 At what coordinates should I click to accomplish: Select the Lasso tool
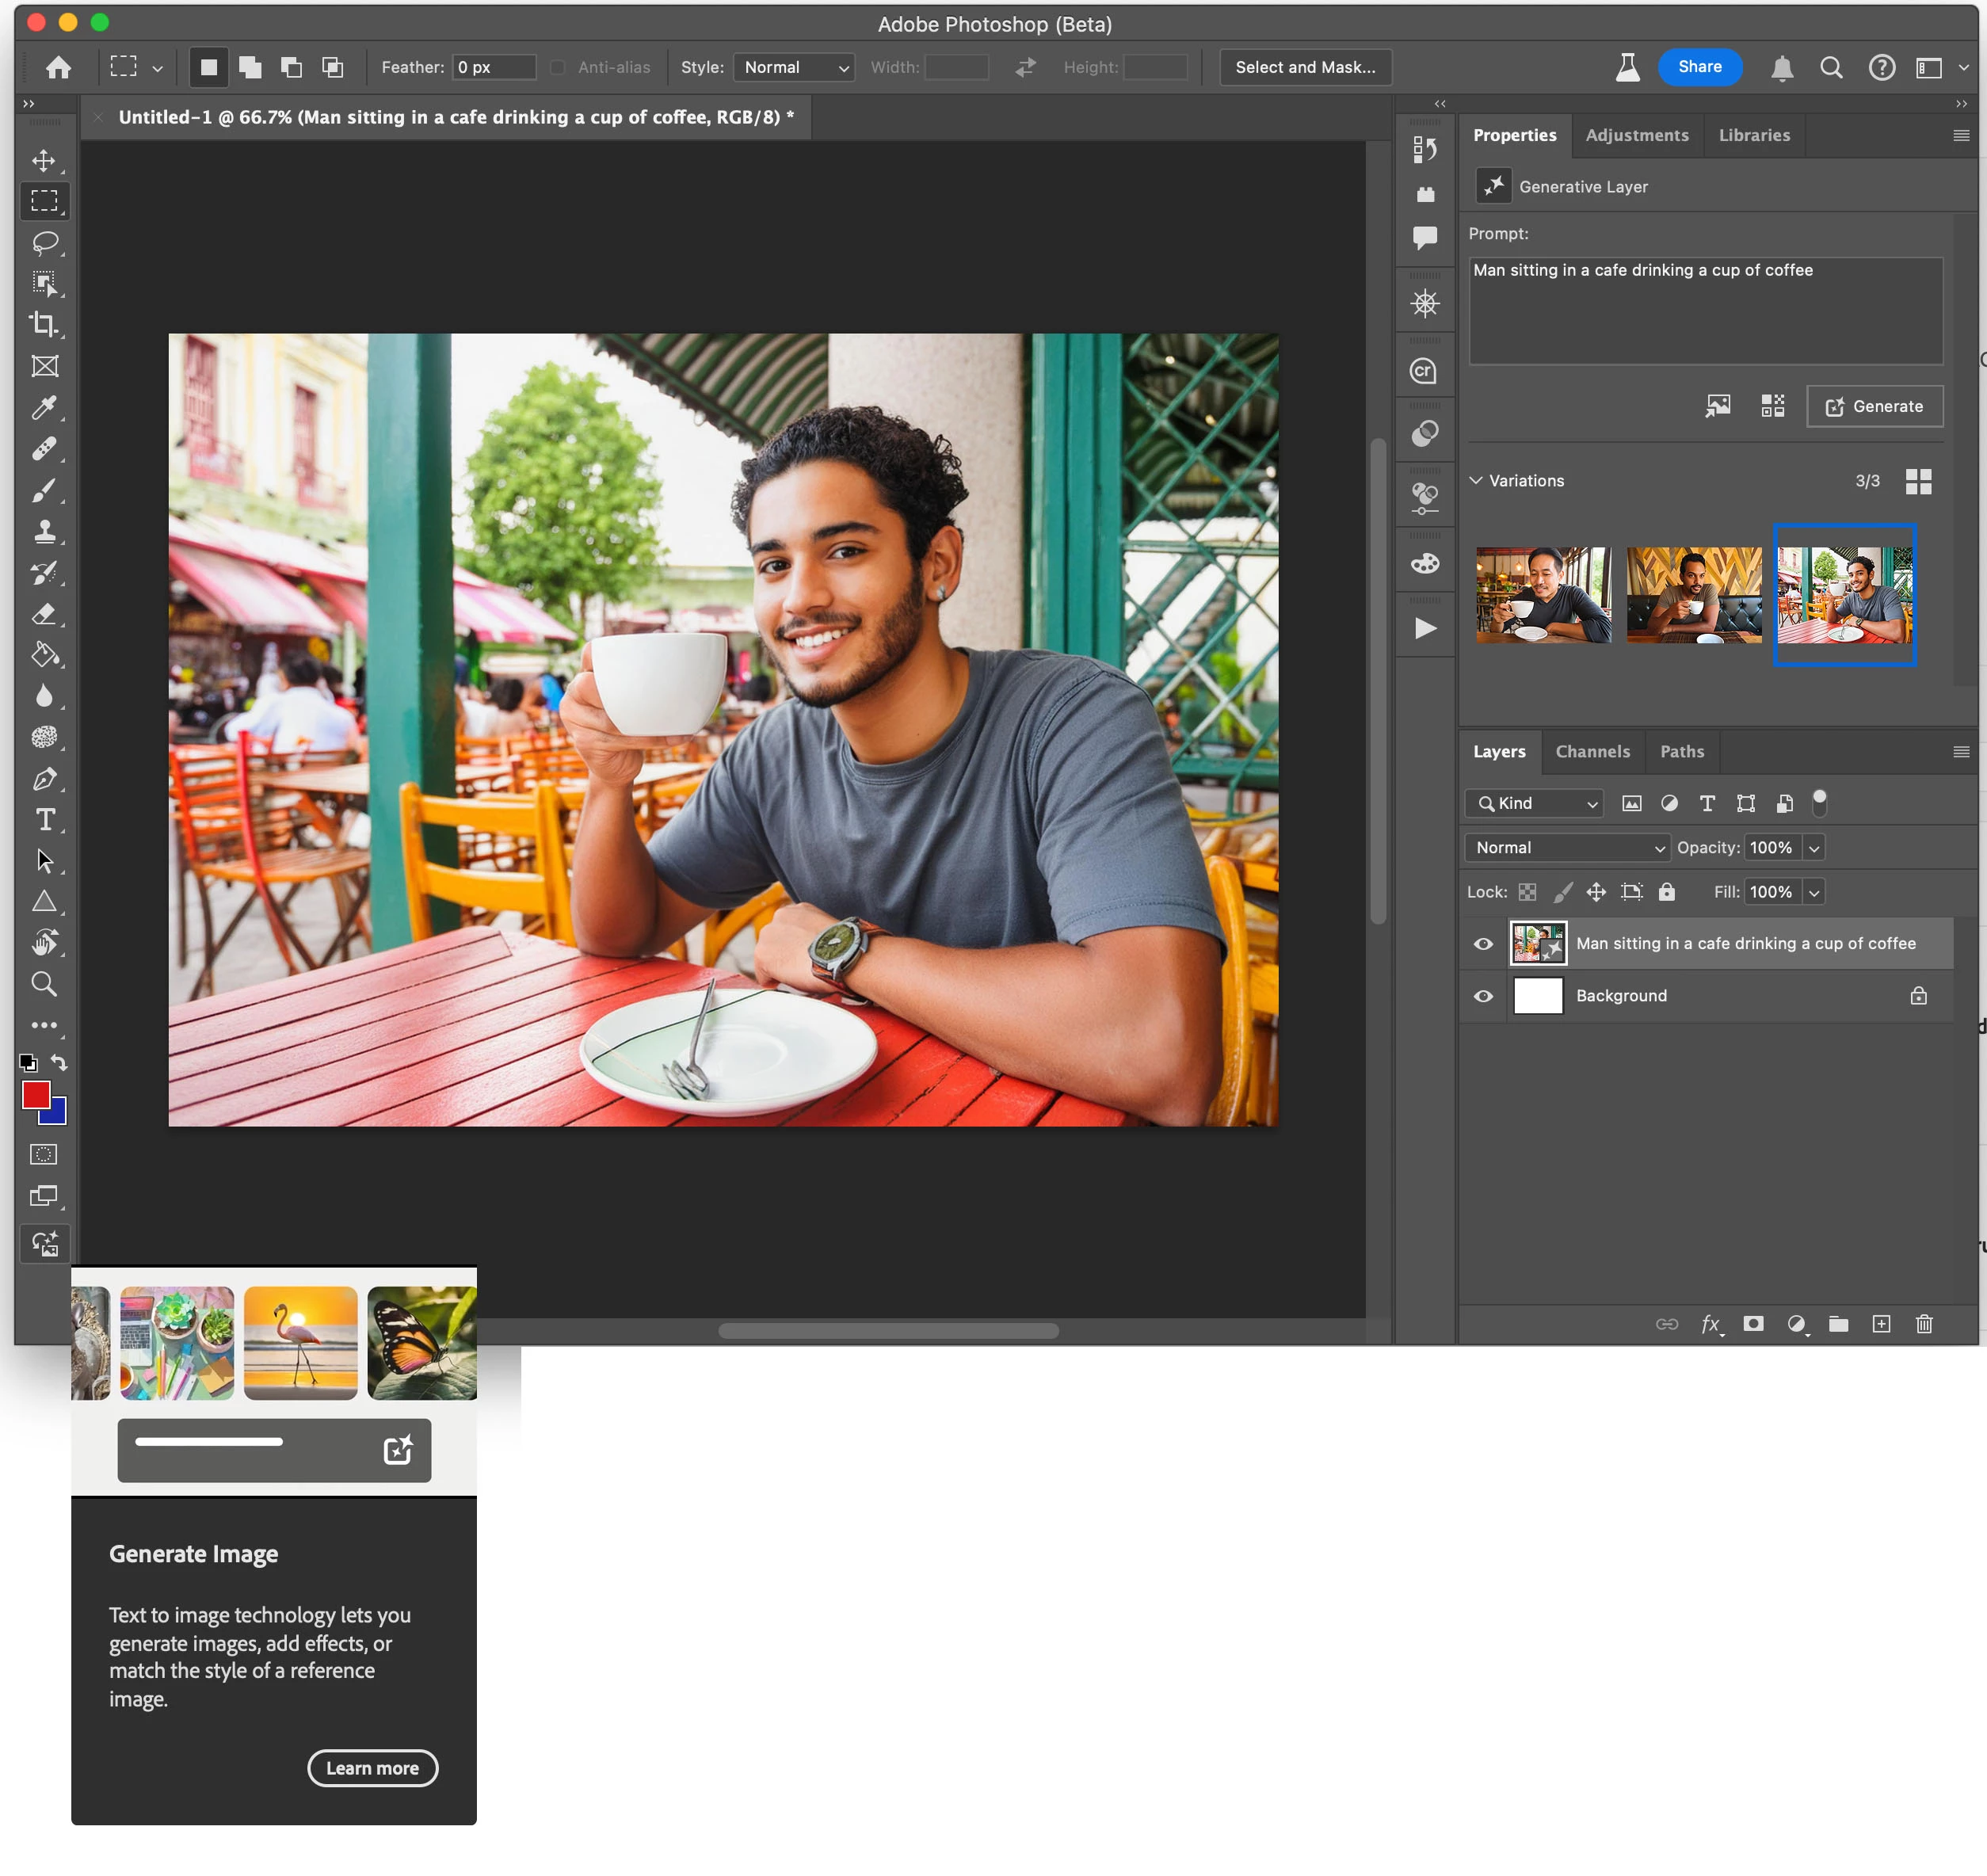pyautogui.click(x=44, y=243)
